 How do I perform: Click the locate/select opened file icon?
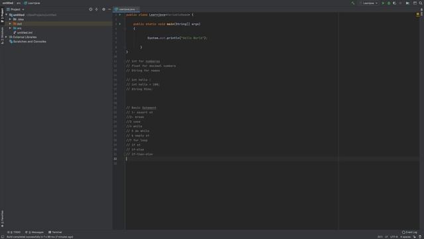tap(91, 9)
